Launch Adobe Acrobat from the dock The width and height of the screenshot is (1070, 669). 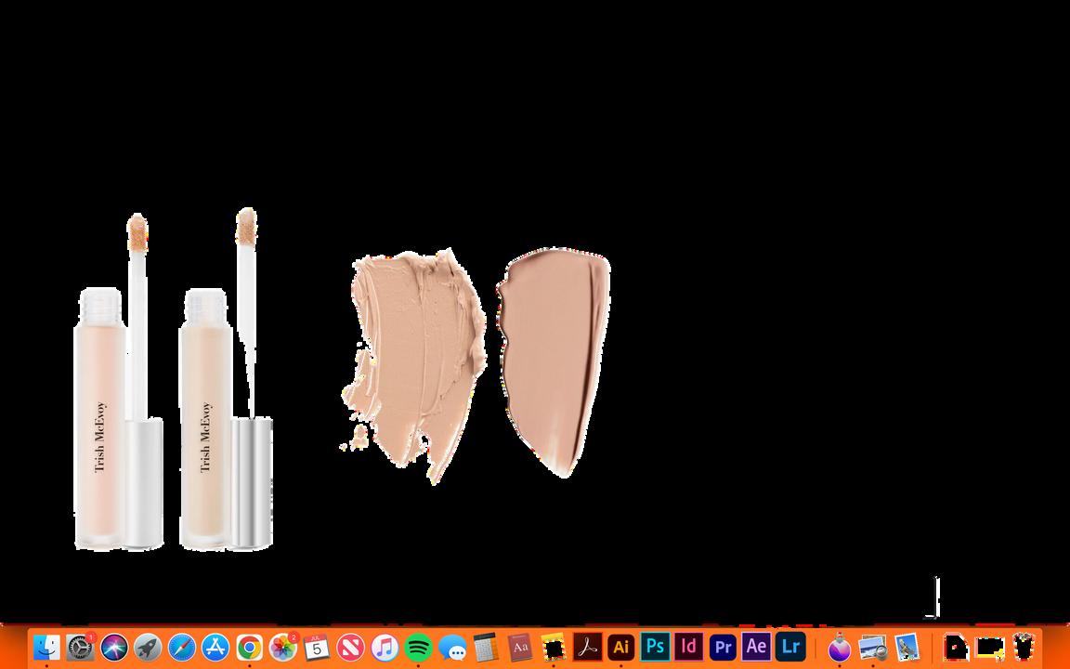(588, 647)
